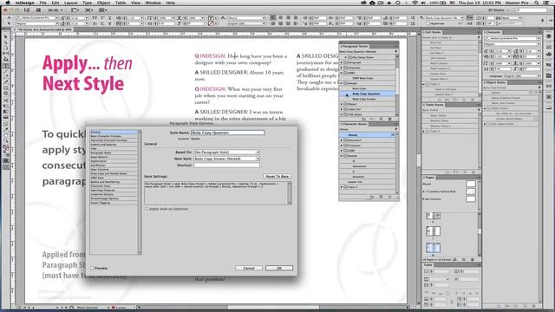Select the Object Styles panel tab
Image resolution: width=555 pixels, height=312 pixels.
click(495, 82)
